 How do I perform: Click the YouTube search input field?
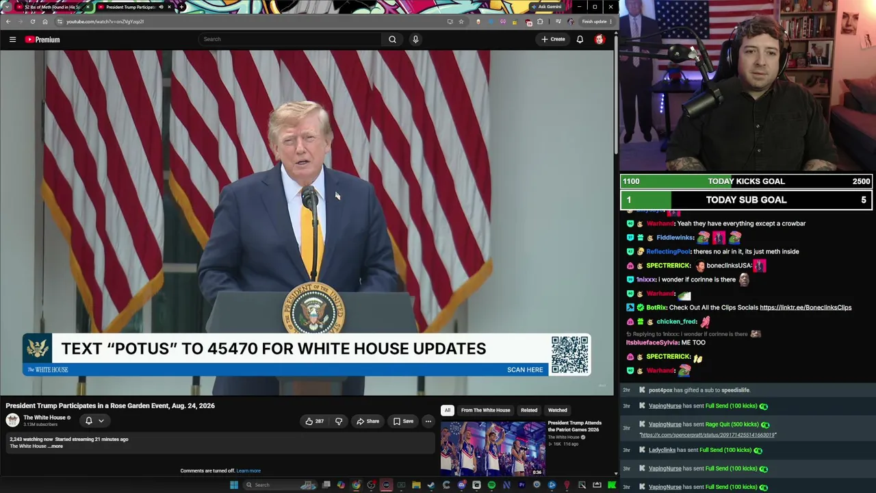(x=289, y=39)
